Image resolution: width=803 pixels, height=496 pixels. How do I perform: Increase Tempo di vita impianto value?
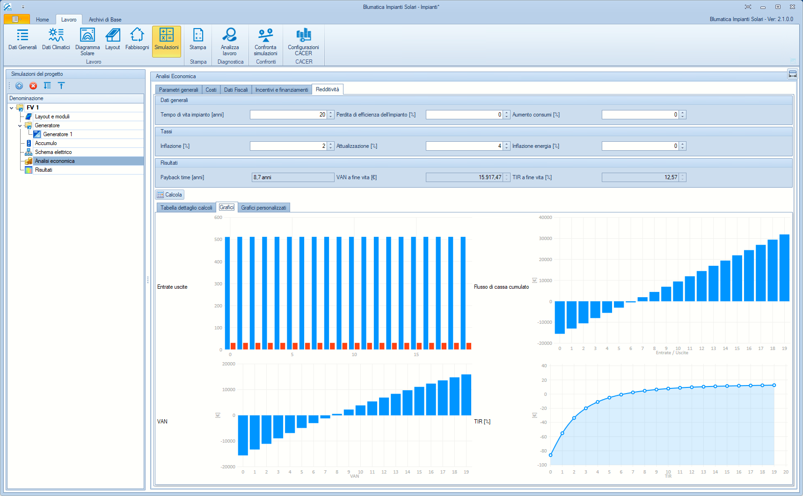click(331, 113)
